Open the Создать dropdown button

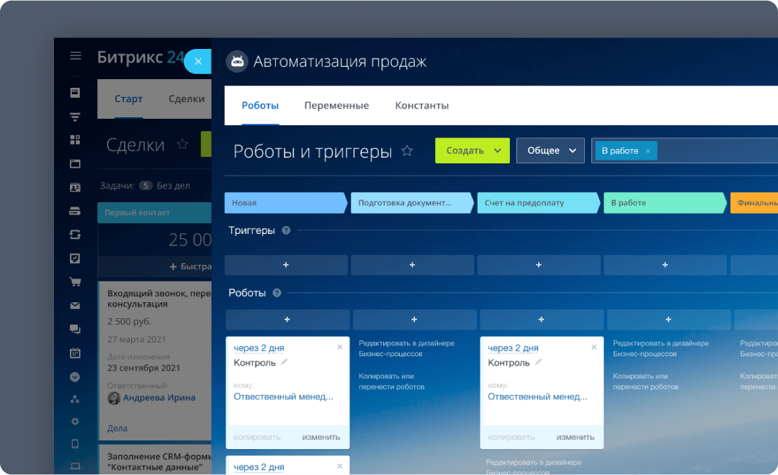tap(473, 150)
